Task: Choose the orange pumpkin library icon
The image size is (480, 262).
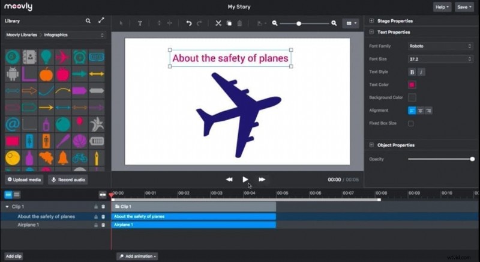Action: pyautogui.click(x=46, y=74)
